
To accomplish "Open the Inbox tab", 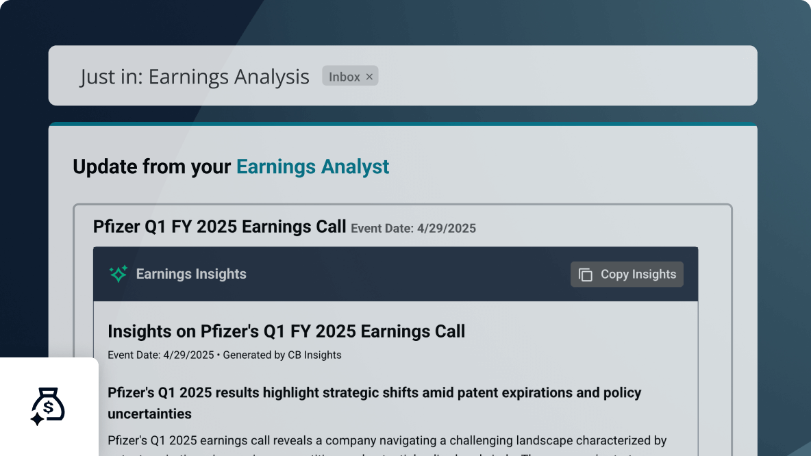I will point(345,76).
